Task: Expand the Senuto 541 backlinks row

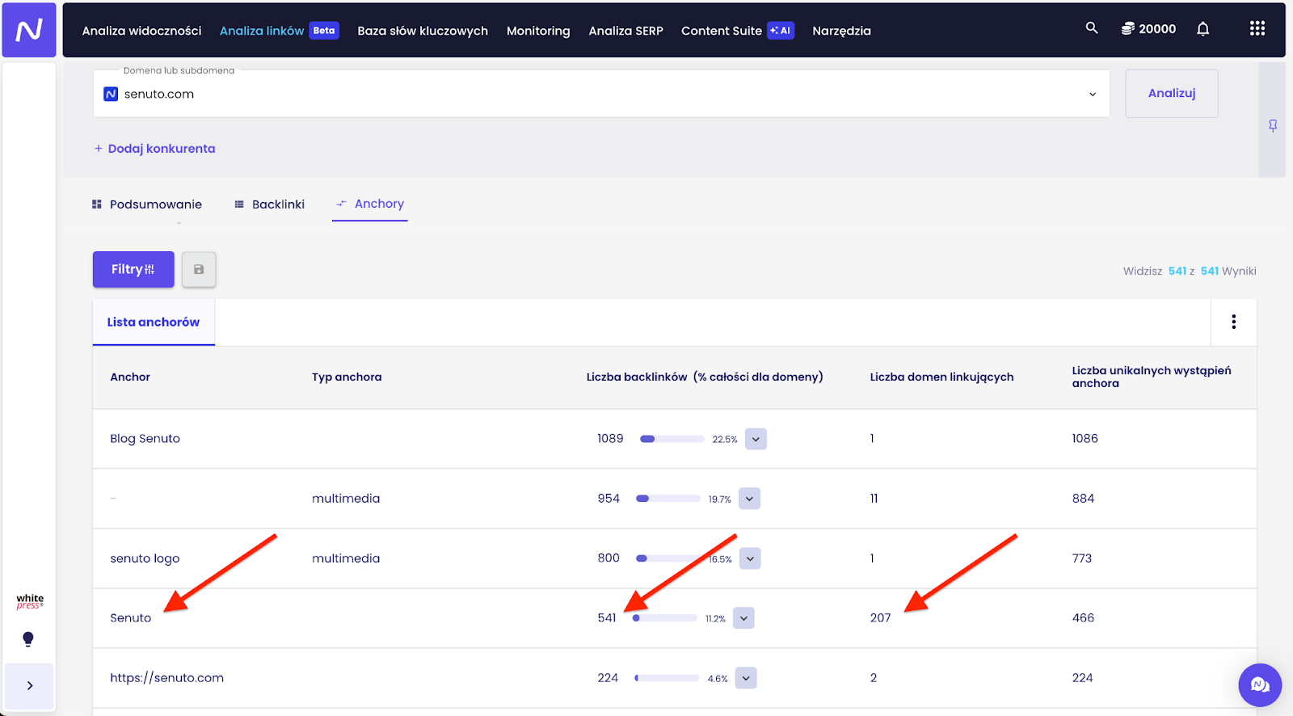Action: point(743,618)
